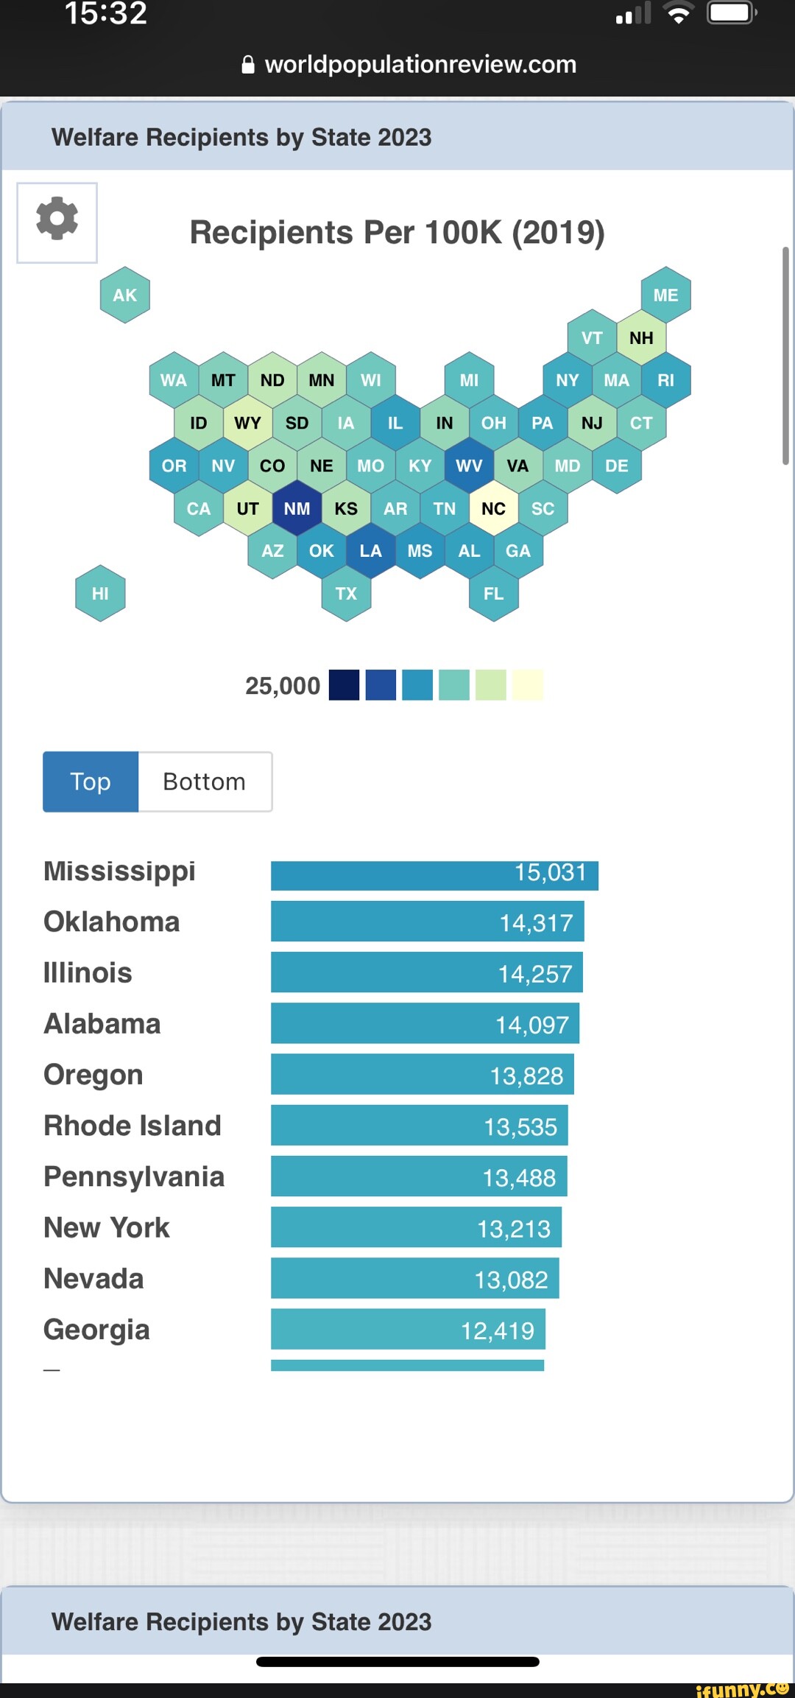
Task: Select the ME hexagon on the map
Action: pyautogui.click(x=667, y=294)
